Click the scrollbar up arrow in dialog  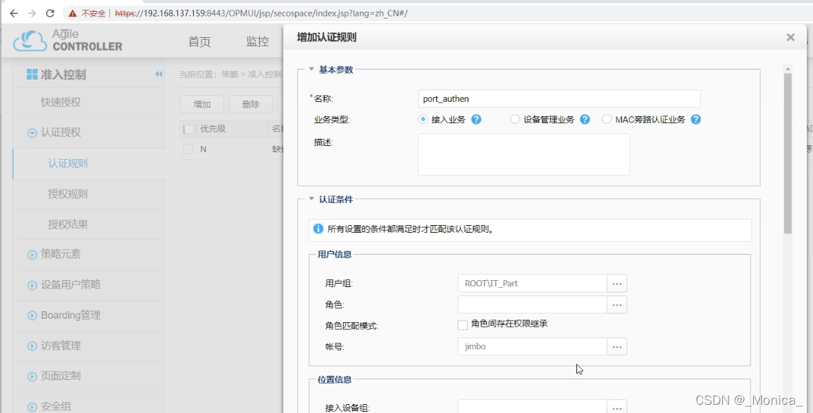[788, 68]
